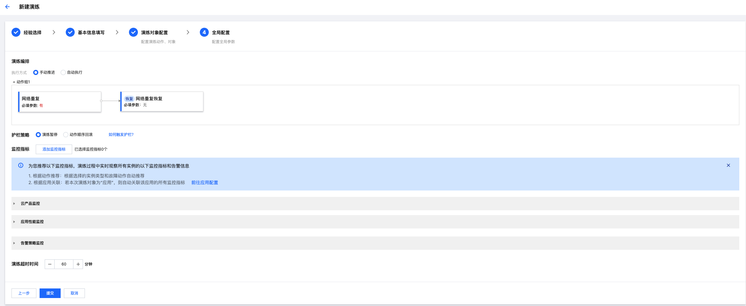Viewport: 746px width, 306px height.
Task: Click the 经验选择 step checkmark icon
Action: pyautogui.click(x=16, y=32)
